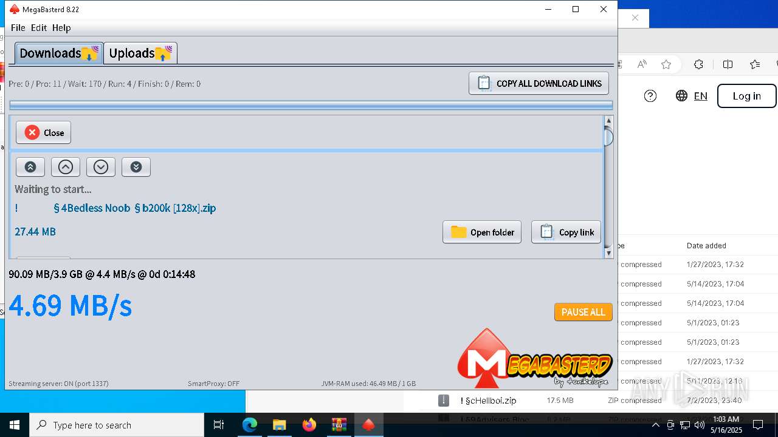The height and width of the screenshot is (437, 778).
Task: Open Task View on the taskbar
Action: pos(219,425)
